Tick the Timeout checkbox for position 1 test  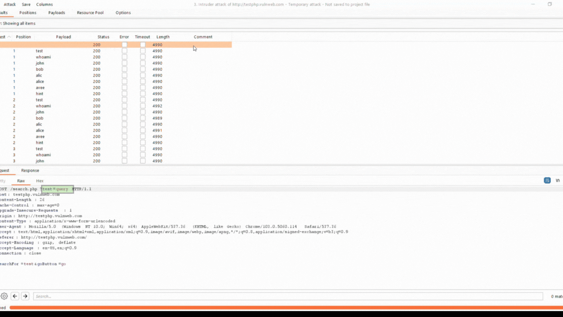(x=143, y=51)
